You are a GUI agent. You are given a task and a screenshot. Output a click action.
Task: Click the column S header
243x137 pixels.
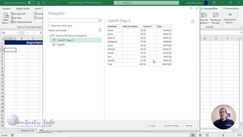point(216,38)
